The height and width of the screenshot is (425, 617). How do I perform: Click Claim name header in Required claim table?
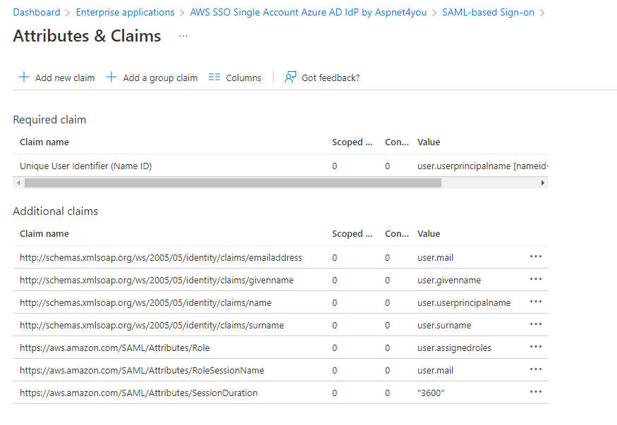[44, 142]
